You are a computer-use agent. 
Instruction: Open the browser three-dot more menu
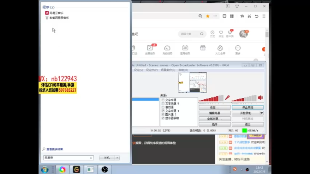click(215, 16)
